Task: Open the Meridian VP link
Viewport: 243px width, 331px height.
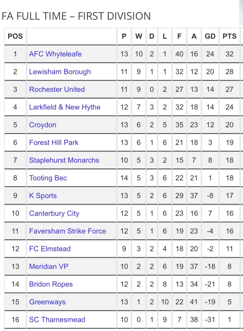Action: 49,267
